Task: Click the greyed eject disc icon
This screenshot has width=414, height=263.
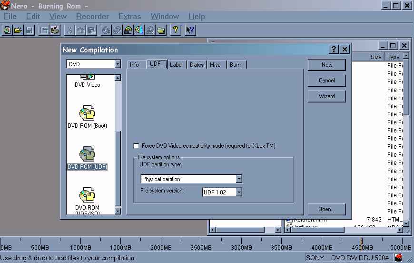Action: (150, 30)
